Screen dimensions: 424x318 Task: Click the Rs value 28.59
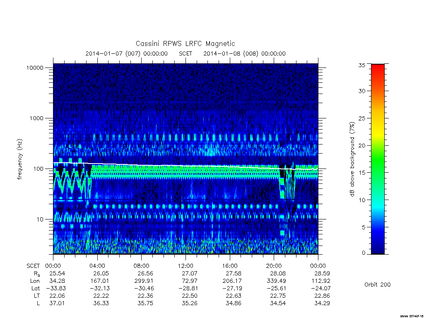pos(322,273)
